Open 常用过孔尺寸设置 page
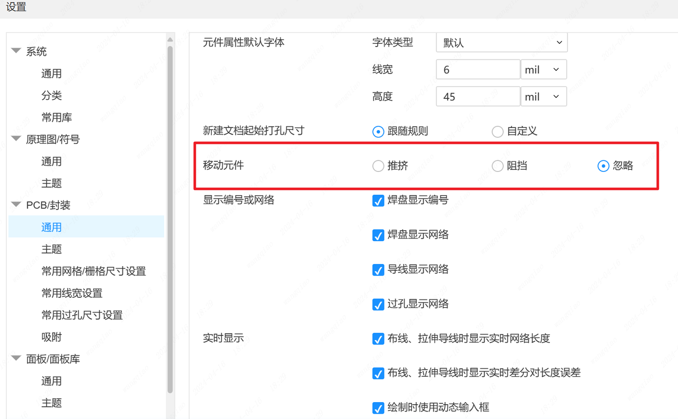The height and width of the screenshot is (419, 678). (82, 315)
